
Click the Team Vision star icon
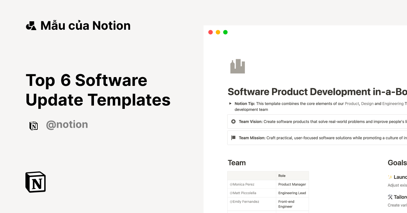[233, 121]
